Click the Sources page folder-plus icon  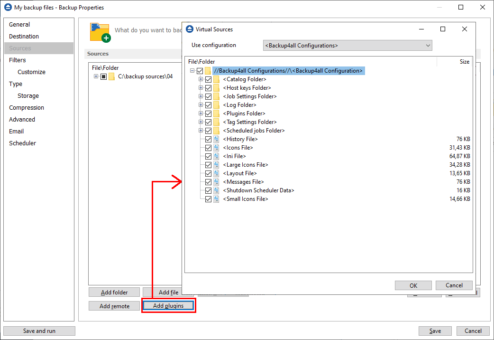[x=100, y=32]
